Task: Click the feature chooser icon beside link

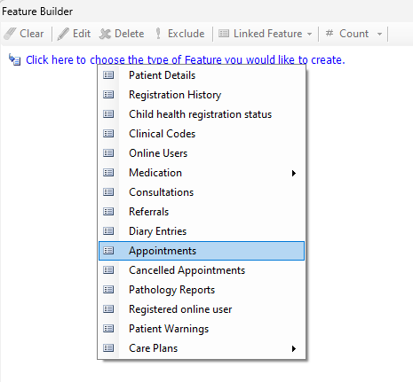Action: coord(14,59)
